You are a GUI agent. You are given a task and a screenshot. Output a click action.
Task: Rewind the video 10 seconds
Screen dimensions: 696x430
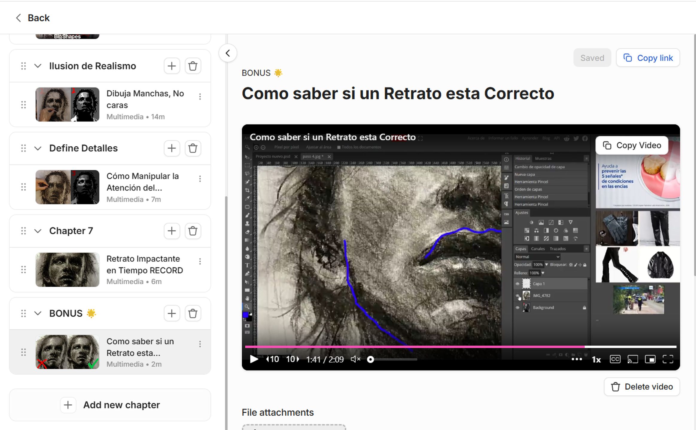pyautogui.click(x=272, y=359)
